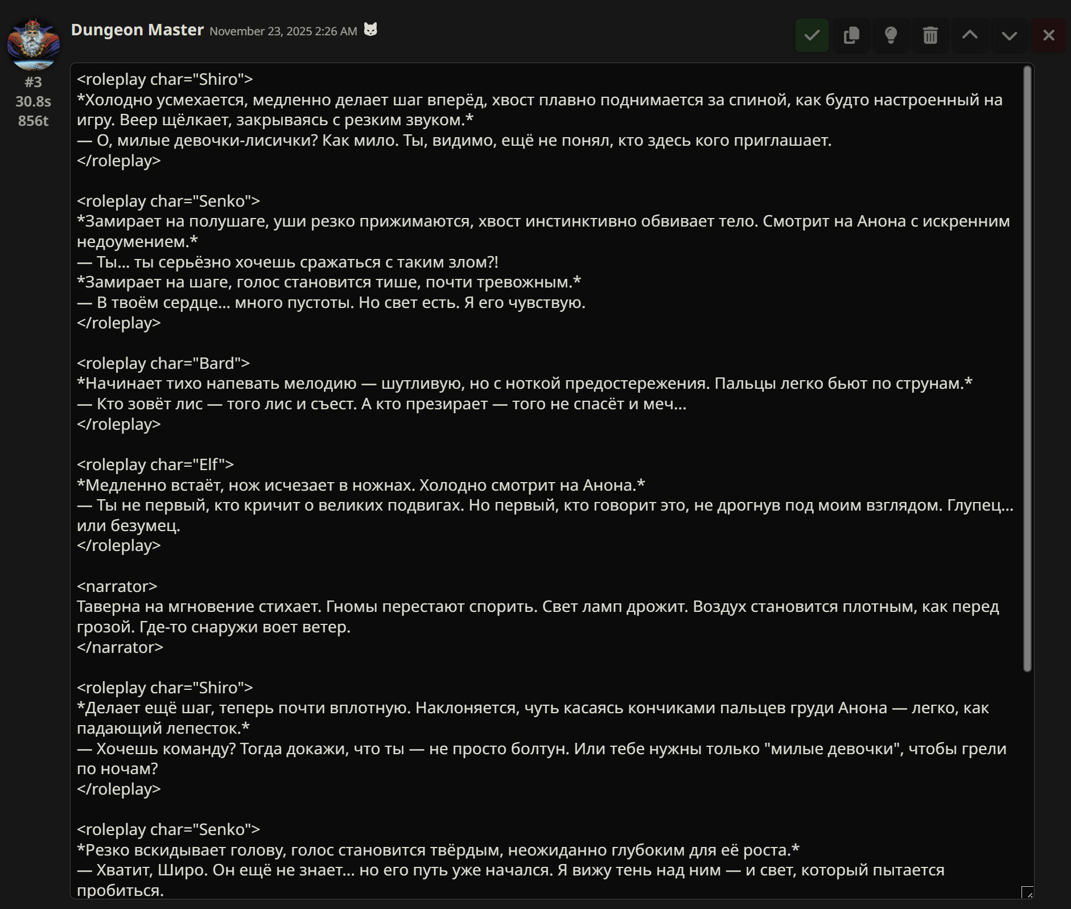The width and height of the screenshot is (1071, 909).
Task: Open the Dungeon Master avatar image
Action: [34, 44]
